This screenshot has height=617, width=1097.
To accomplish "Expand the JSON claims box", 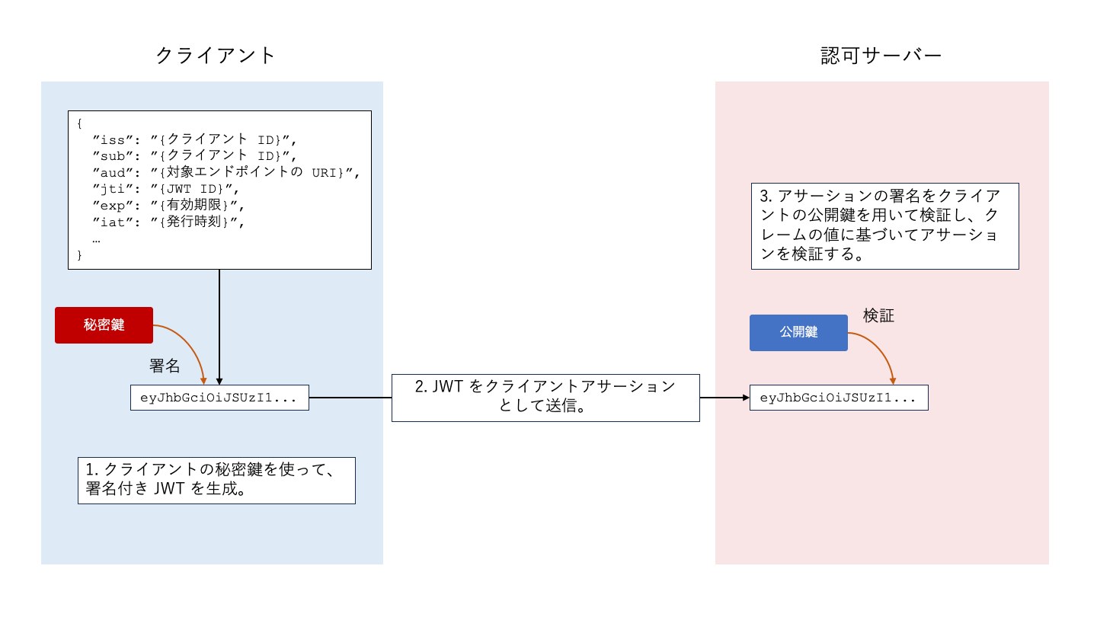I will pyautogui.click(x=219, y=190).
